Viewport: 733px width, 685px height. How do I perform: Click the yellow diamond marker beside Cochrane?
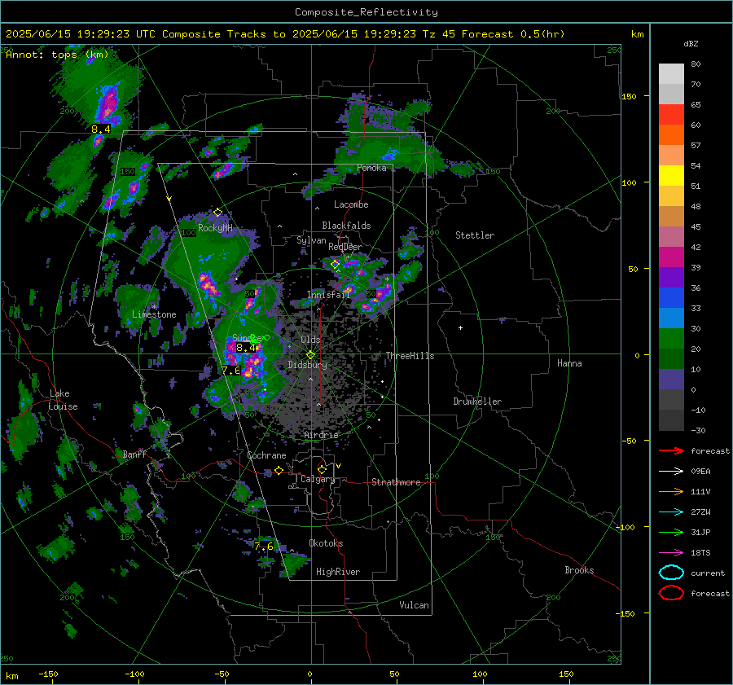pyautogui.click(x=279, y=470)
